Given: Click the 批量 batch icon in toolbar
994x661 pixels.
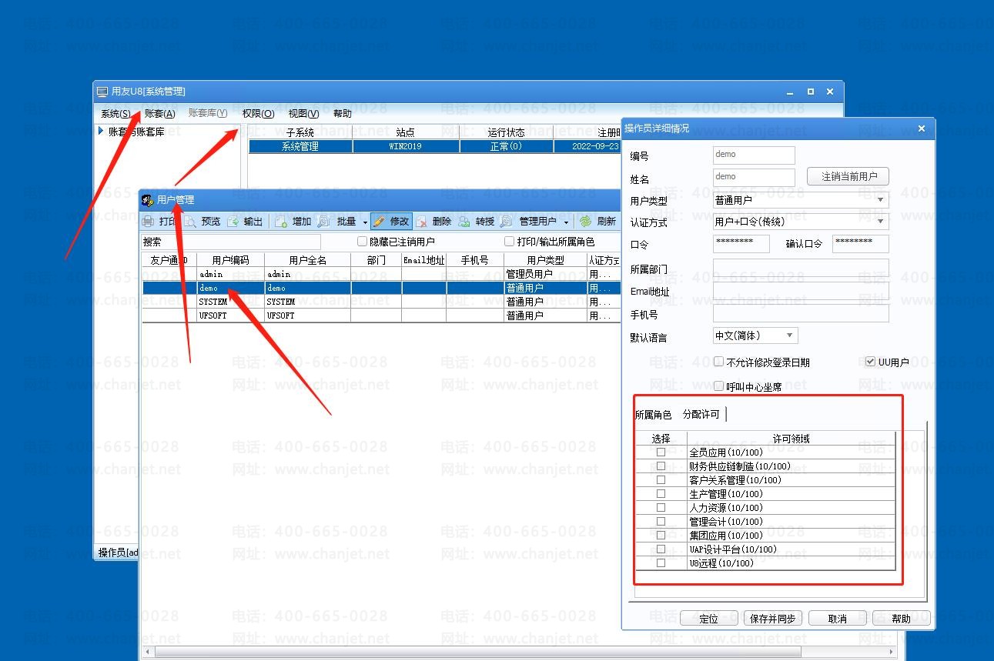Looking at the screenshot, I should pos(324,222).
